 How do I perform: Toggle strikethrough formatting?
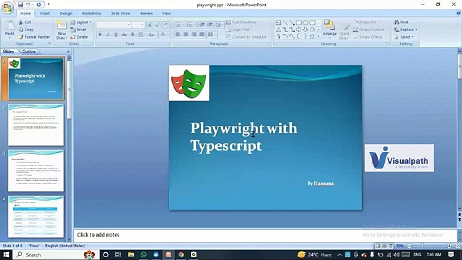124,35
